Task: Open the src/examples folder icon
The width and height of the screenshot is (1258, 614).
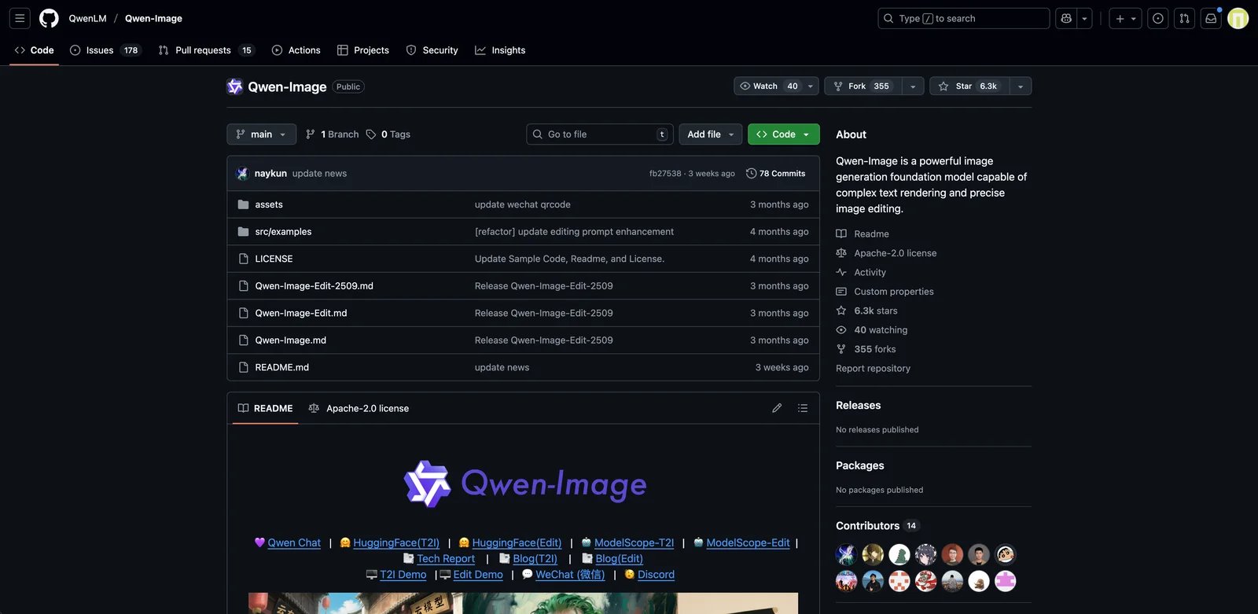Action: click(243, 232)
